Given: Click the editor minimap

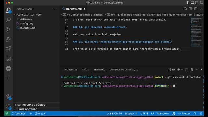Looking at the screenshot, I should (196, 32).
